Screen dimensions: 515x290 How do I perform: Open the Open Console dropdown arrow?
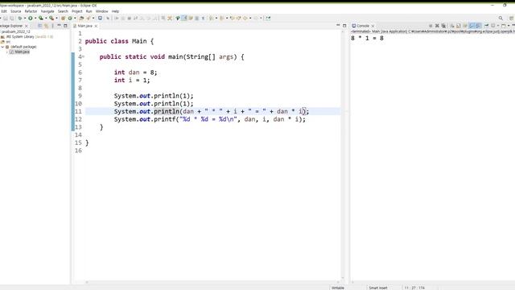(509, 26)
